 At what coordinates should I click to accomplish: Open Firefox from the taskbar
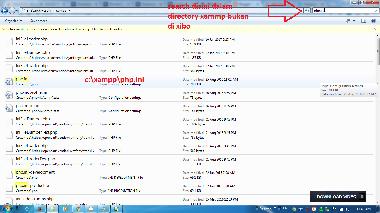[40, 209]
